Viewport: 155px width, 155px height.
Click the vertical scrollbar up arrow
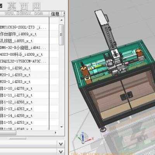point(62,20)
